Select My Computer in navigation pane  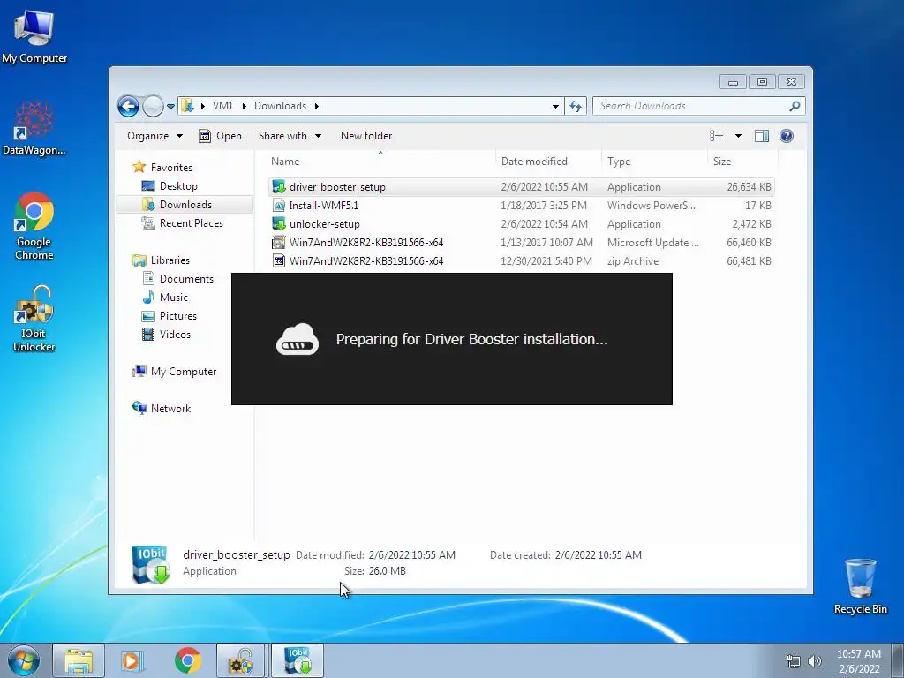(175, 372)
